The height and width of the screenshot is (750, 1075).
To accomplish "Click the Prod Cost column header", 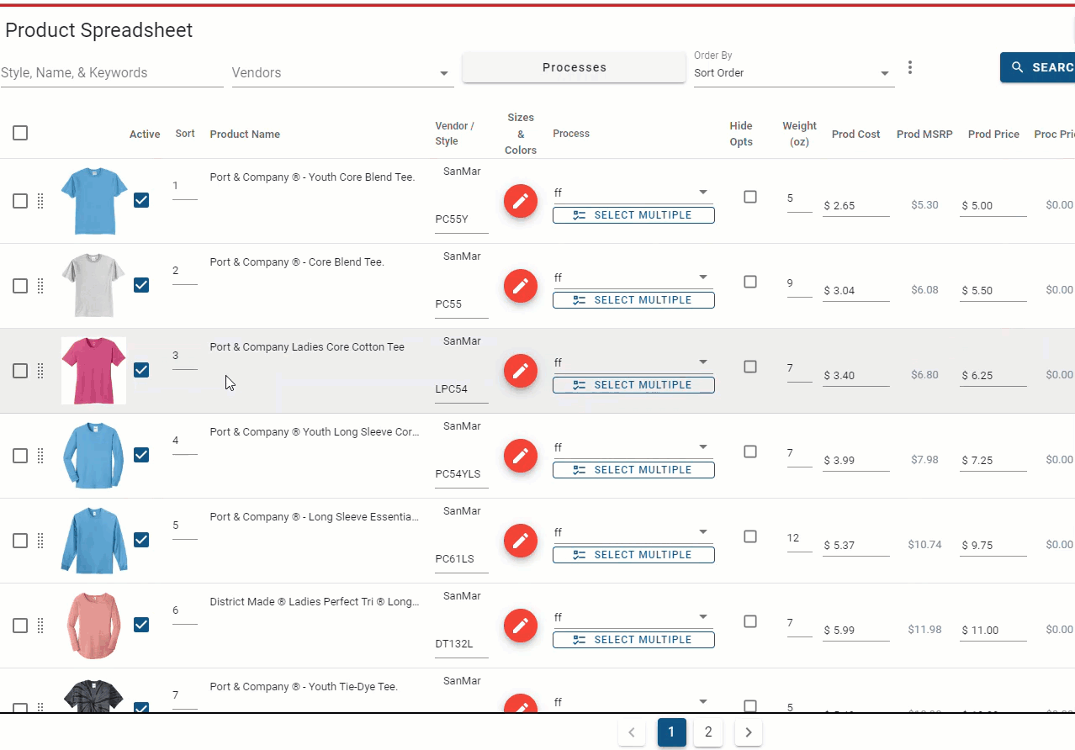I will coord(856,134).
